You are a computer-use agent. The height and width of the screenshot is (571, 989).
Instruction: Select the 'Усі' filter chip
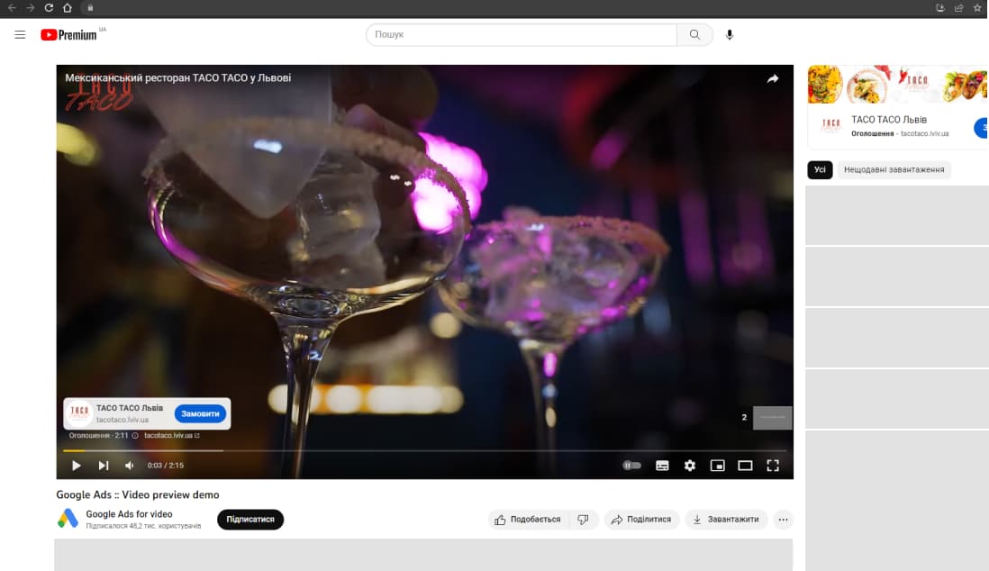click(x=820, y=169)
